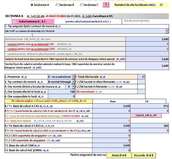Click the internship insured type combo text
The image size is (172, 159).
tap(30, 31)
